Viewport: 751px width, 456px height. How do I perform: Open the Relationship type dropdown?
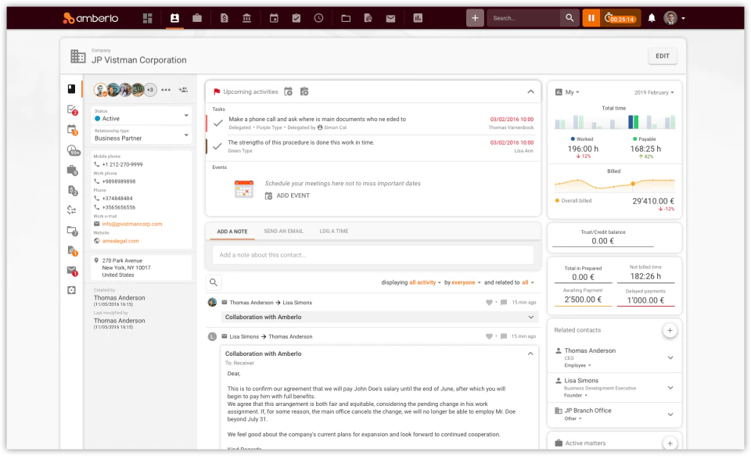[x=142, y=135]
